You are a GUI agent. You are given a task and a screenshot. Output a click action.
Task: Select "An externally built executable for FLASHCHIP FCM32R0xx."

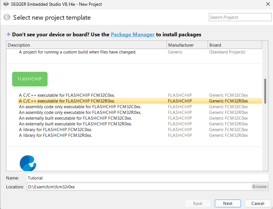tap(75, 124)
